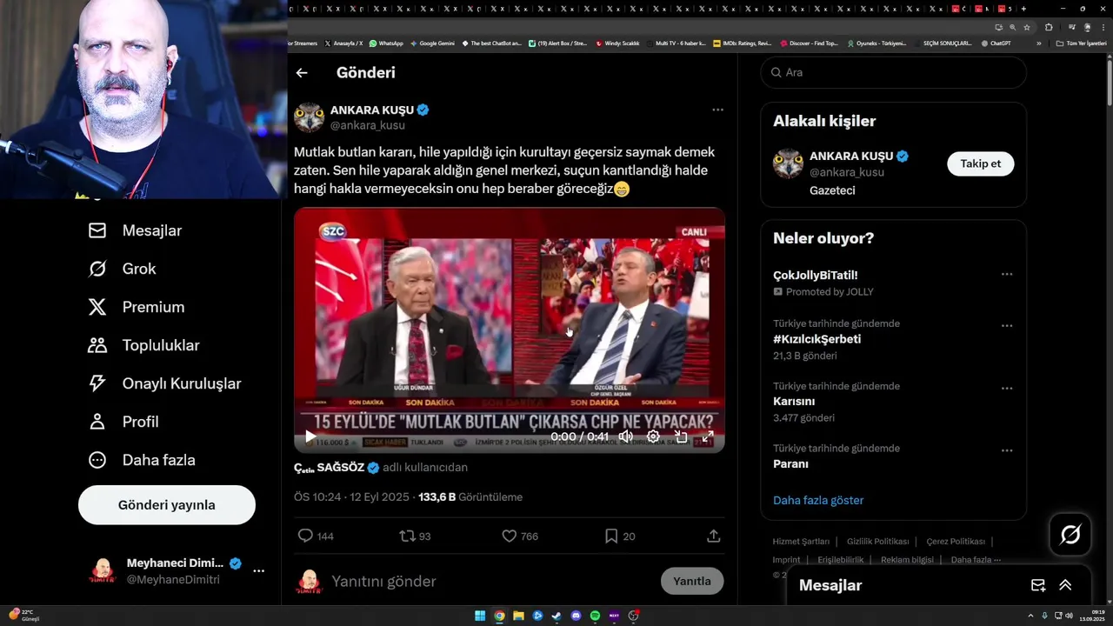Open Onaylı Kuruluşlar from the sidebar
This screenshot has width=1113, height=626.
[165, 383]
